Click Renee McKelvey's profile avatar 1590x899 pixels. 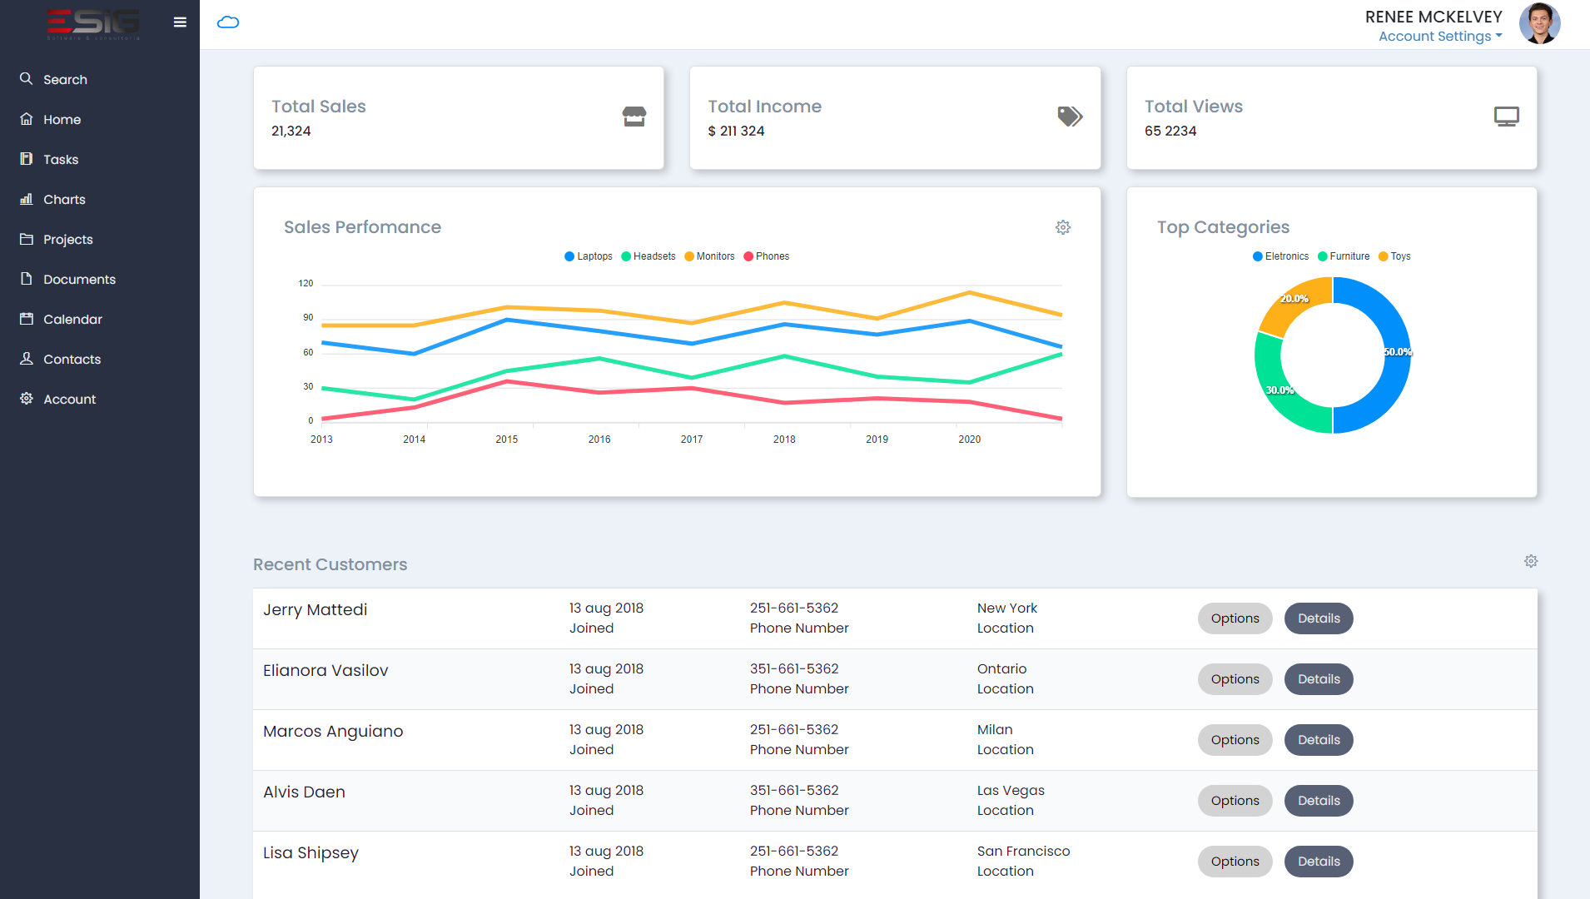(x=1539, y=23)
